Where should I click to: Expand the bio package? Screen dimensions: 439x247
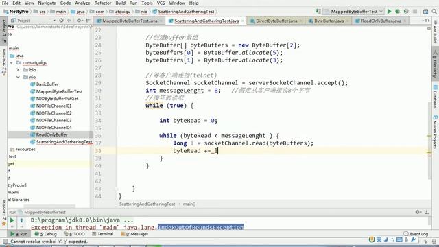click(18, 70)
